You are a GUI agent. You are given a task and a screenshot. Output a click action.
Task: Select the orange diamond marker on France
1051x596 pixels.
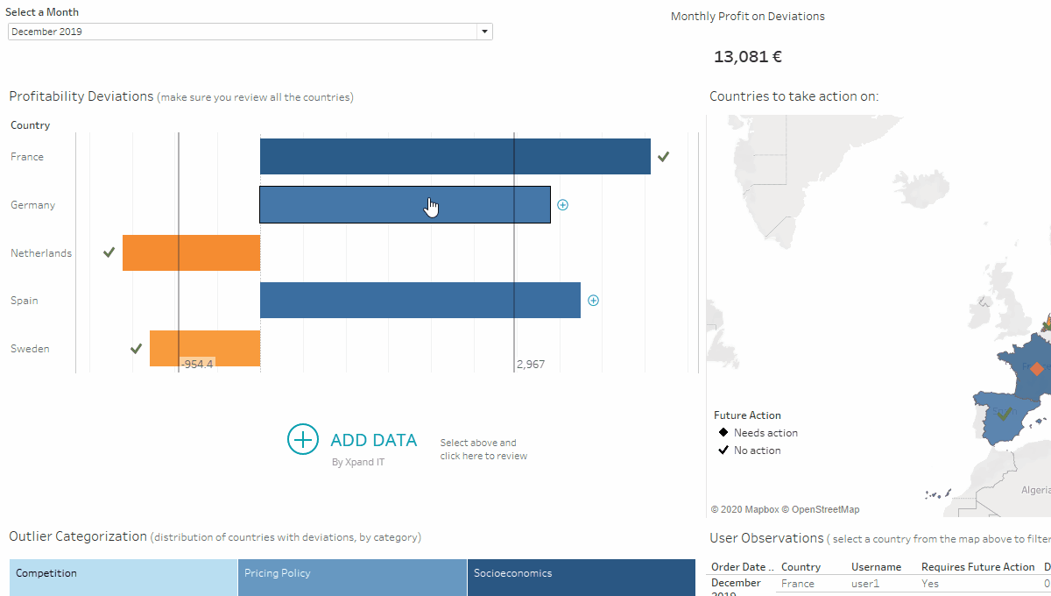point(1037,368)
